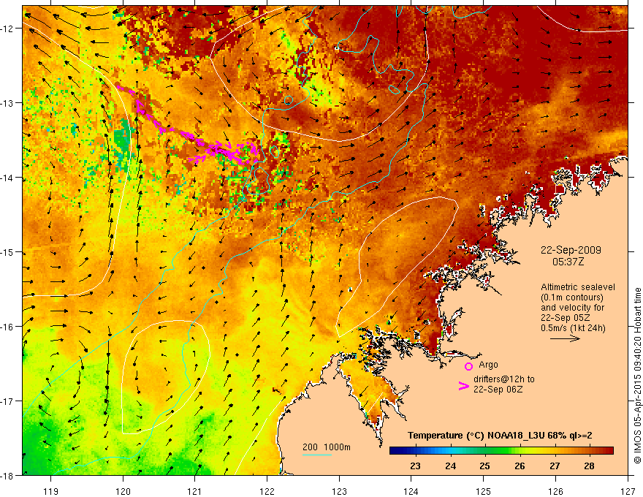
Task: Click the latitude axis label -13
Action: [x=8, y=103]
